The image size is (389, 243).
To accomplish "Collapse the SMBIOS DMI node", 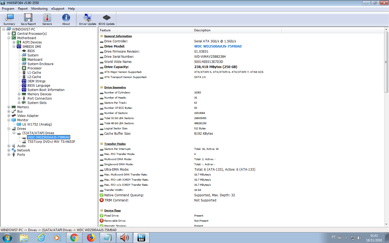I will click(x=14, y=46).
